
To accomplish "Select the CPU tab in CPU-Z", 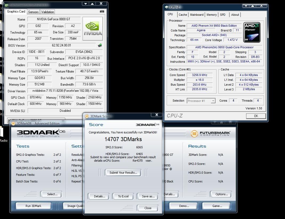I will [170, 14].
